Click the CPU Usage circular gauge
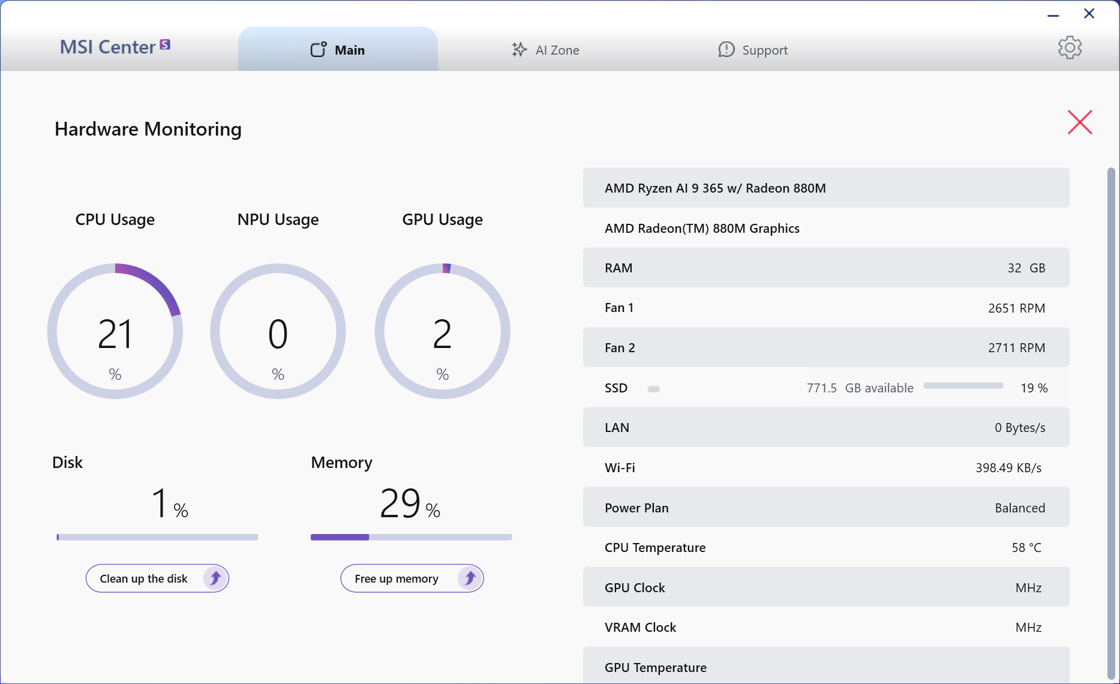Screen dimensions: 1120x684 point(115,331)
